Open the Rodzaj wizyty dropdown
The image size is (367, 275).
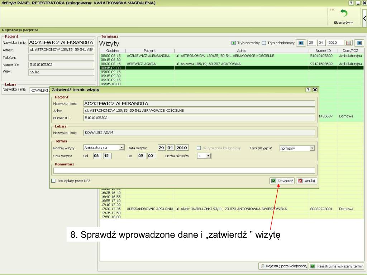coord(122,148)
